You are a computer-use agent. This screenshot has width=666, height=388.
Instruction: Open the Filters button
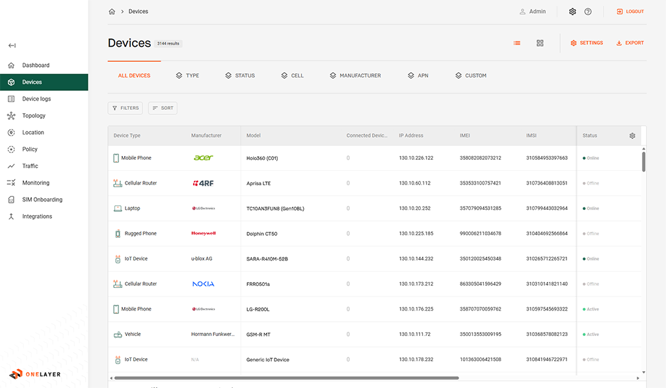(126, 109)
